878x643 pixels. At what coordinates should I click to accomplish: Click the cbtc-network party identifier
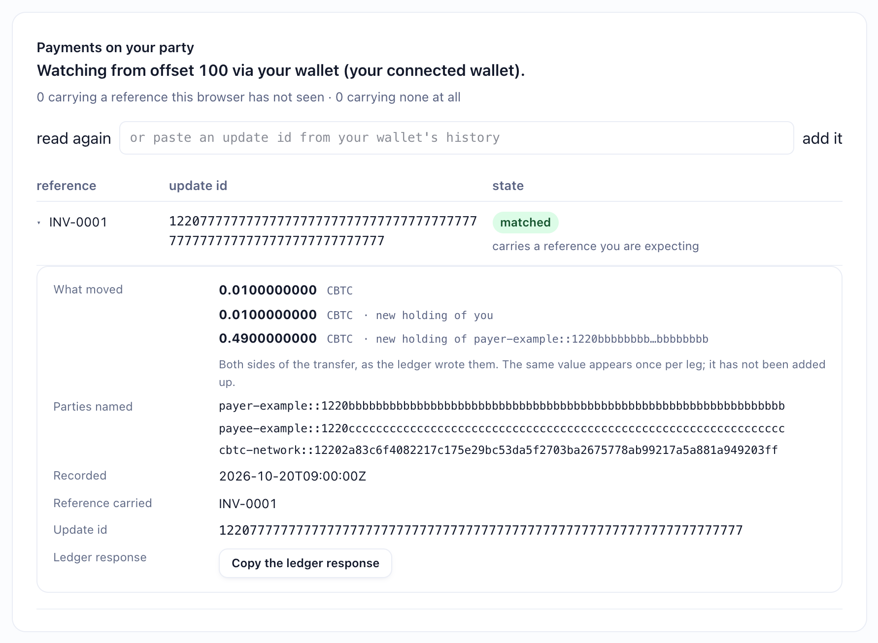click(x=498, y=450)
